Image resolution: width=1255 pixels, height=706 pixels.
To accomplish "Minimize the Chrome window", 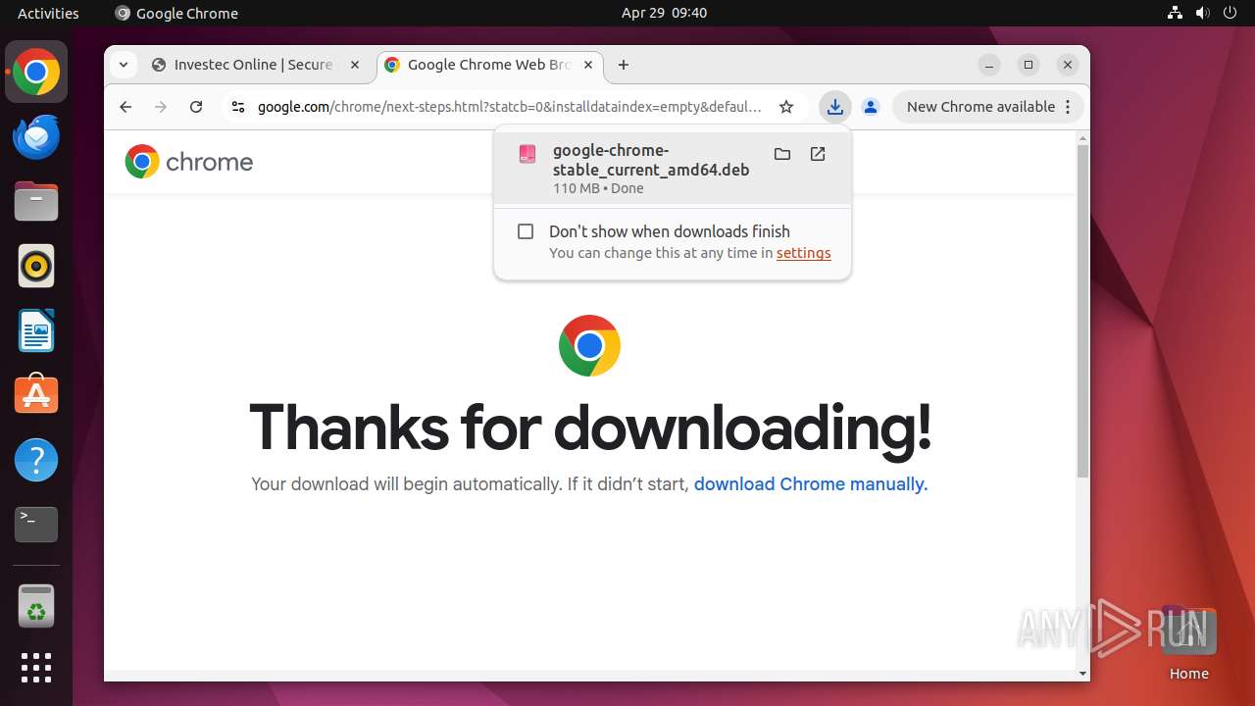I will tap(989, 65).
